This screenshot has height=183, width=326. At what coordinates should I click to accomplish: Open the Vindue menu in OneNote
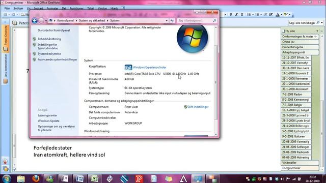pyautogui.click(x=102, y=9)
